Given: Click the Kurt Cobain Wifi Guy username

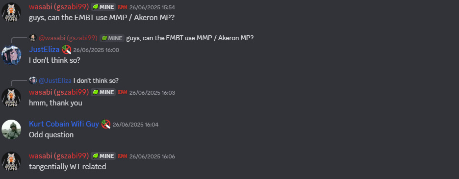Looking at the screenshot, I should coord(64,124).
